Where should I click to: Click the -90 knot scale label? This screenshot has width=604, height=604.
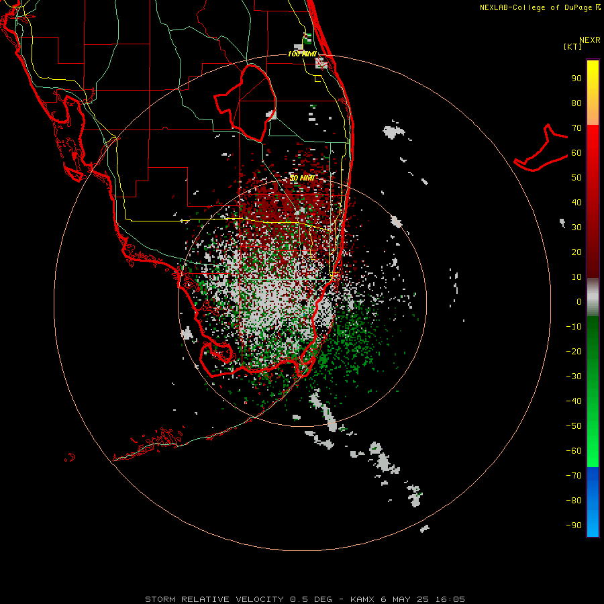[574, 525]
